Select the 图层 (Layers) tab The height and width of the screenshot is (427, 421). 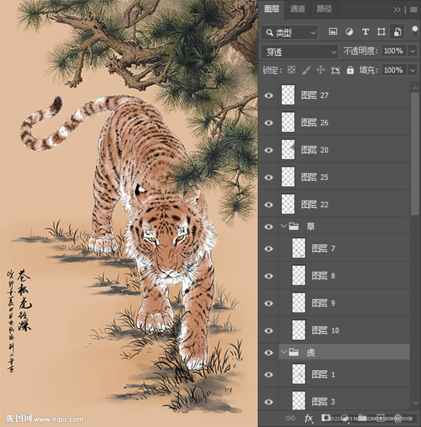click(272, 9)
